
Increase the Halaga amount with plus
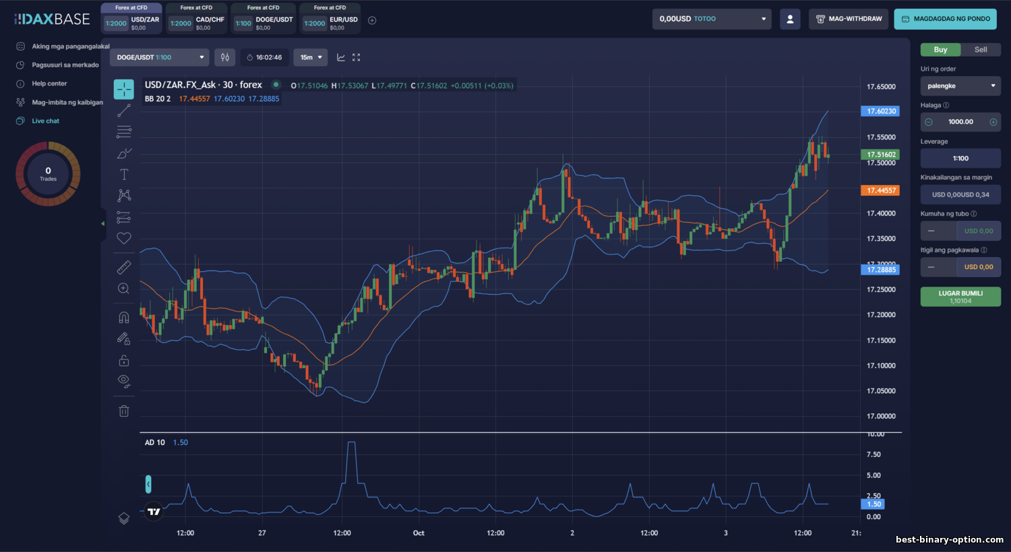pyautogui.click(x=993, y=122)
